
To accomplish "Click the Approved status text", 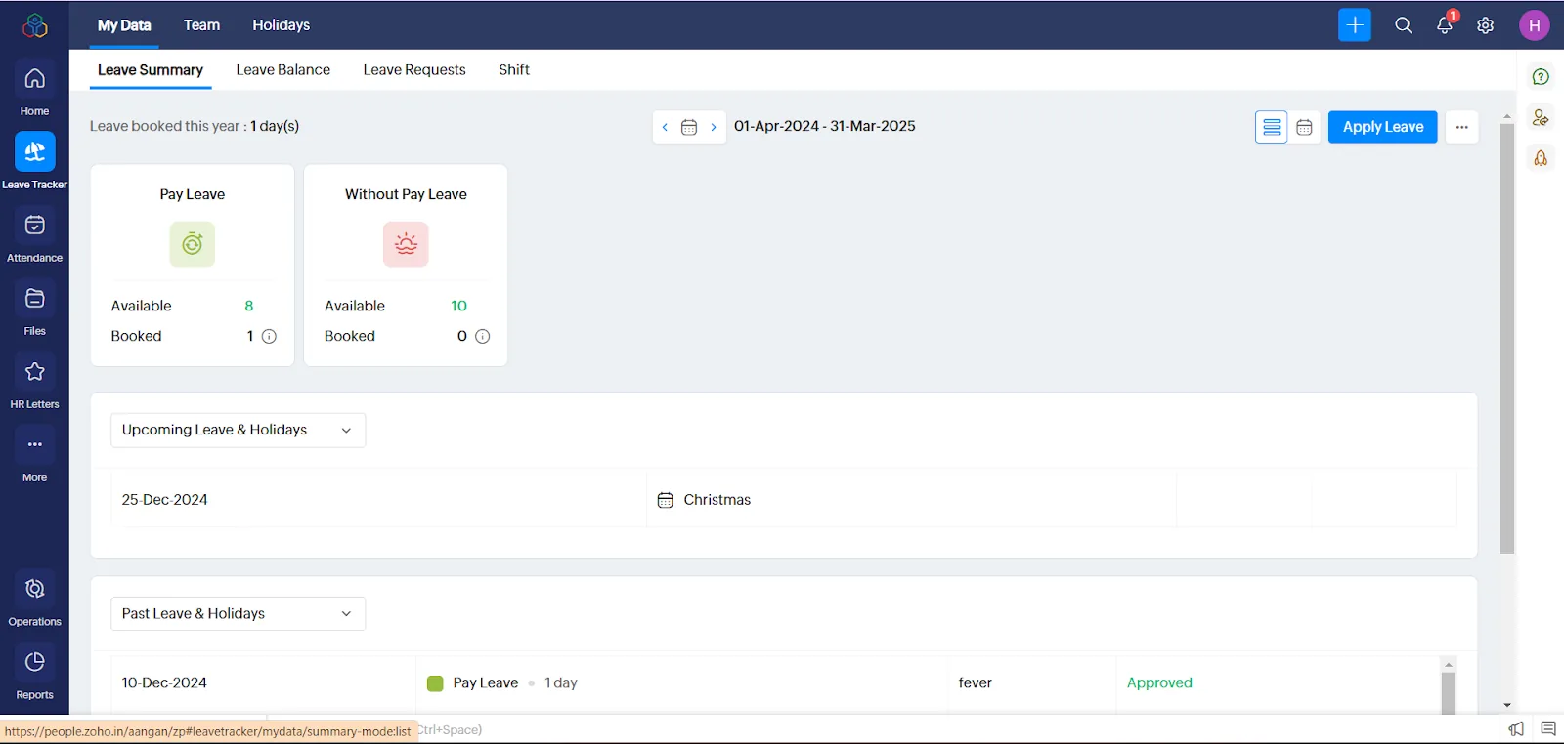I will tap(1159, 683).
